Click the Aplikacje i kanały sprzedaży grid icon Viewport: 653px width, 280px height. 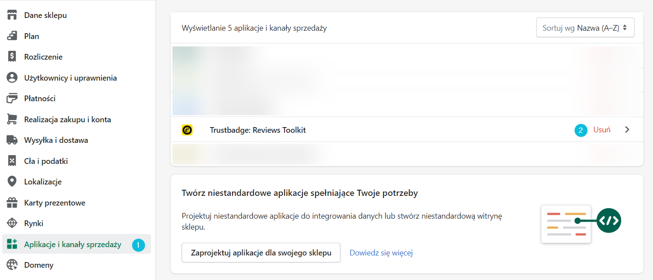(x=12, y=244)
